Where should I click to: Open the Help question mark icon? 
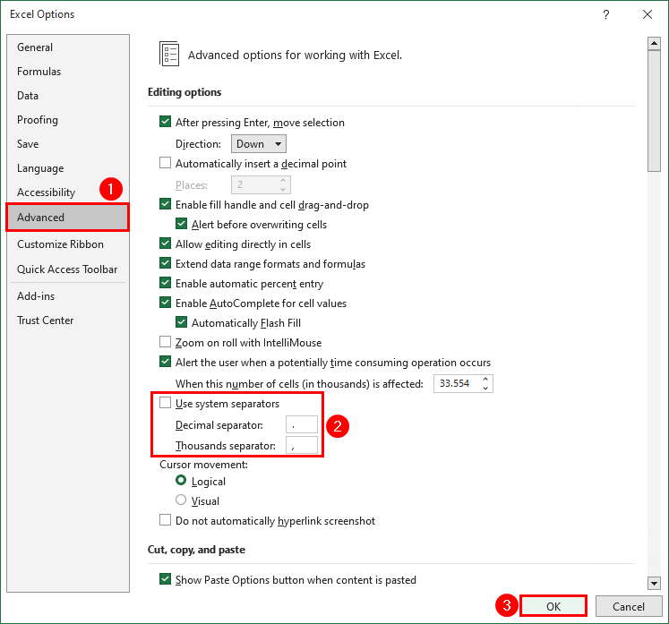coord(605,14)
